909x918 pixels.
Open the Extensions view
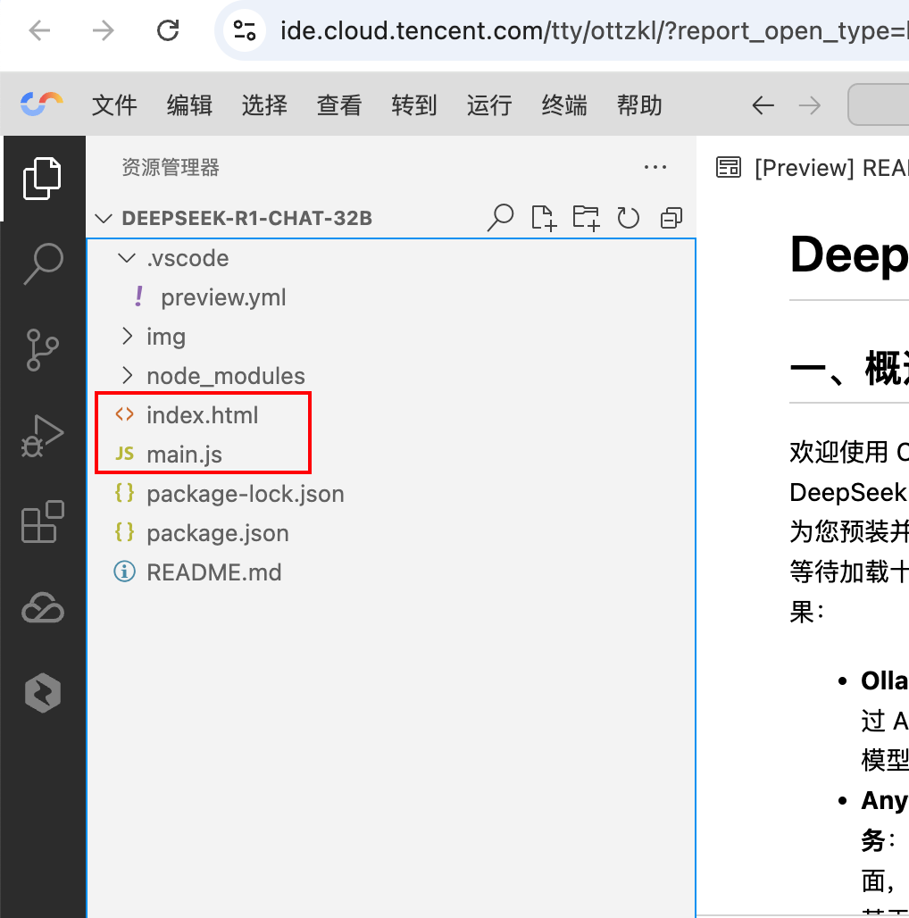tap(42, 522)
